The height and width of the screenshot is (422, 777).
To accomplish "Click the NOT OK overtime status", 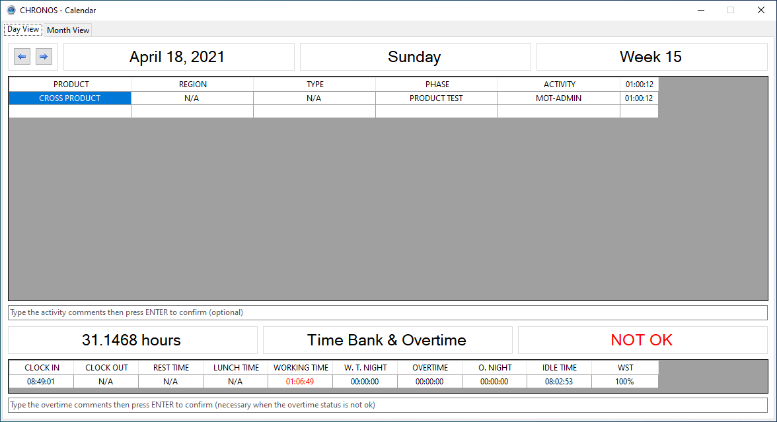I will 643,339.
